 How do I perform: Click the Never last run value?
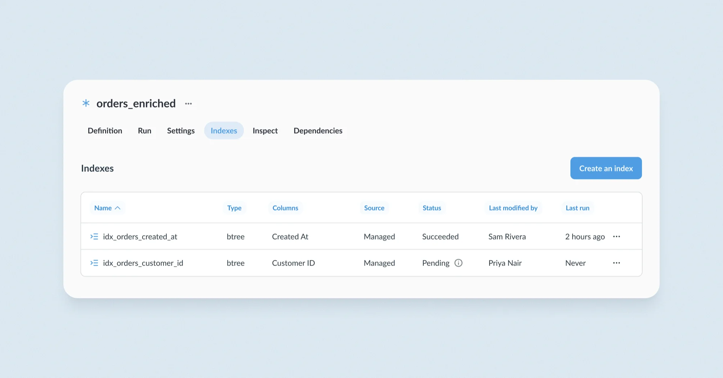pyautogui.click(x=575, y=263)
